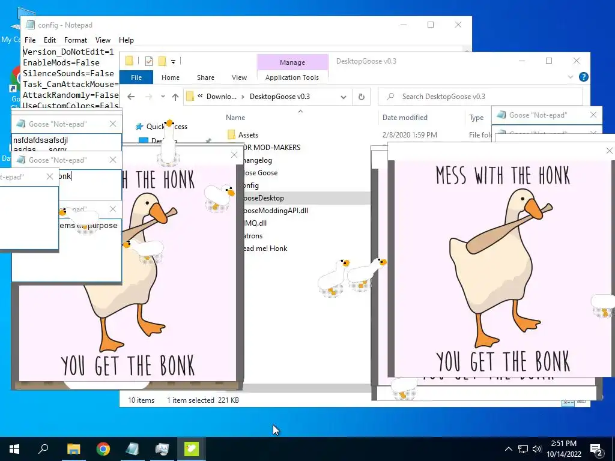Open the Properties quick access toolbar icon
615x461 pixels.
click(x=149, y=61)
